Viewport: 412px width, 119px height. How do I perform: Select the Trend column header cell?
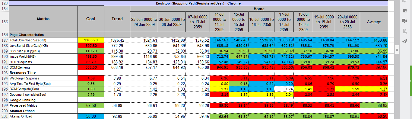[117, 19]
